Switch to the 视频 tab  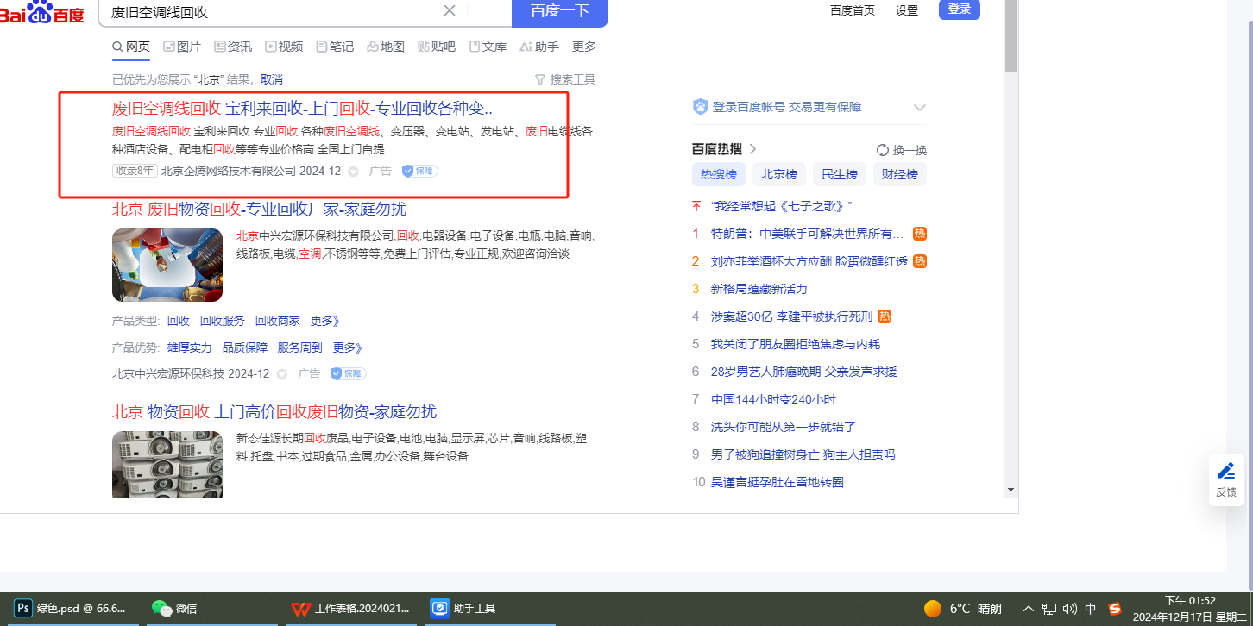click(284, 47)
